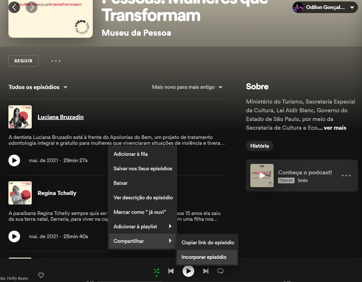Skip to the previous track
The width and height of the screenshot is (362, 282).
pyautogui.click(x=171, y=271)
